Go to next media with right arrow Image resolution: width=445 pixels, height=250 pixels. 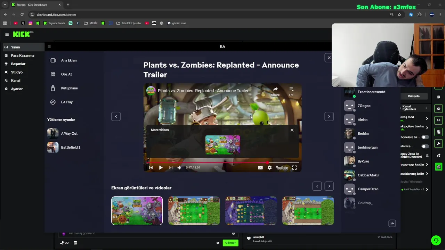click(x=329, y=116)
